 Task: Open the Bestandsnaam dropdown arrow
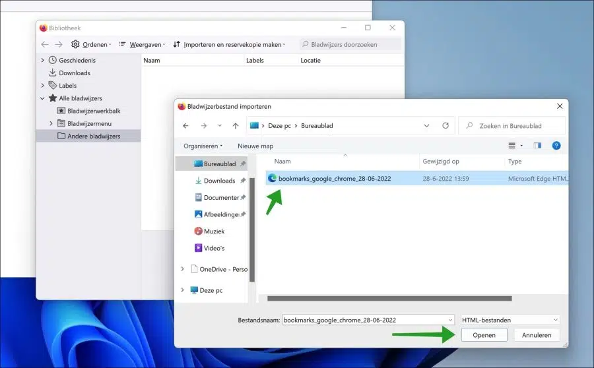(450, 320)
